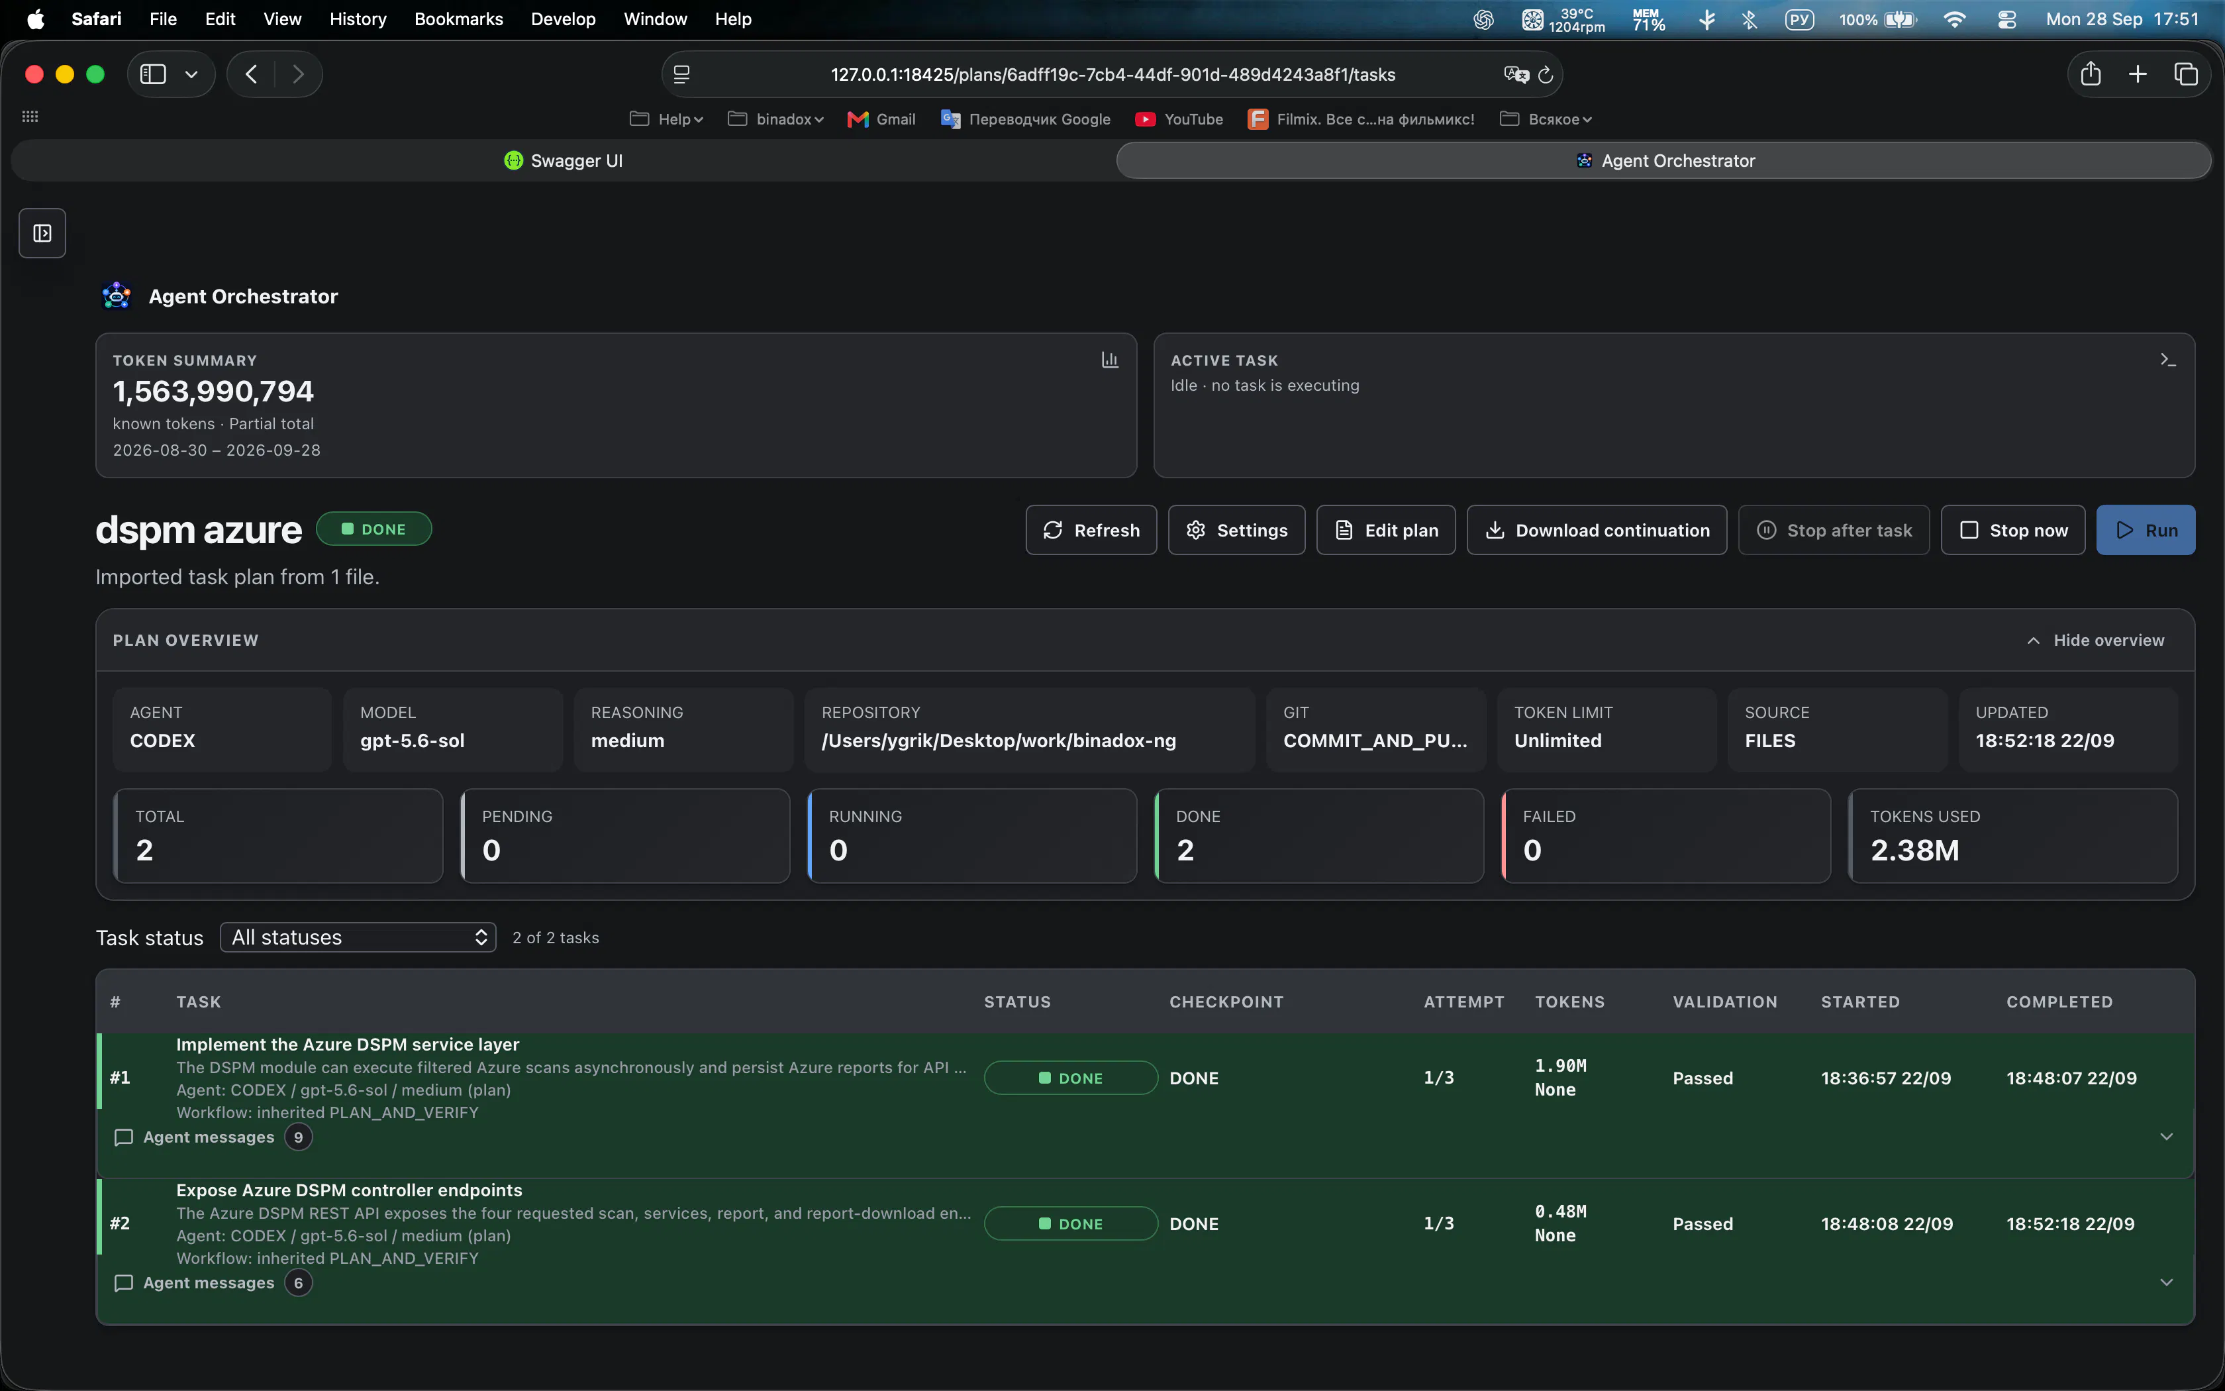Viewport: 2225px width, 1391px height.
Task: Show page settings icon in address bar
Action: 681,74
